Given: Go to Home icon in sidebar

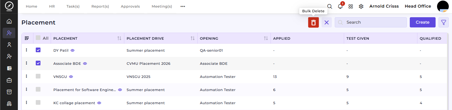Looking at the screenshot, I should click(9, 21).
